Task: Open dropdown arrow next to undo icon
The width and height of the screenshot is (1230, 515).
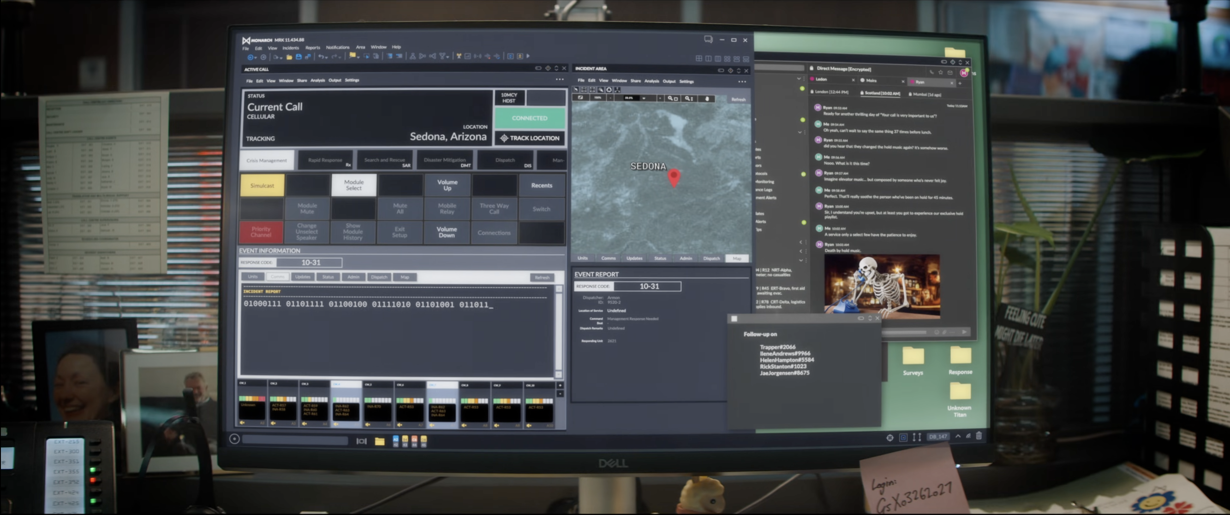Action: pyautogui.click(x=327, y=58)
